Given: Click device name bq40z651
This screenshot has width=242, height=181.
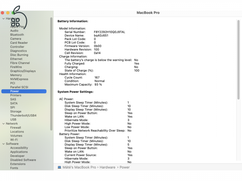Looking at the screenshot, I should 101,35.
